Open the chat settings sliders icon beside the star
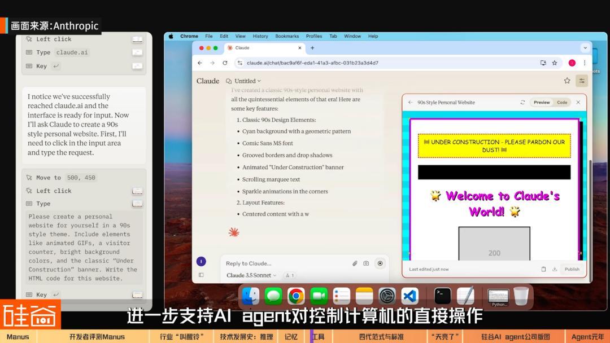610x343 pixels. [581, 81]
